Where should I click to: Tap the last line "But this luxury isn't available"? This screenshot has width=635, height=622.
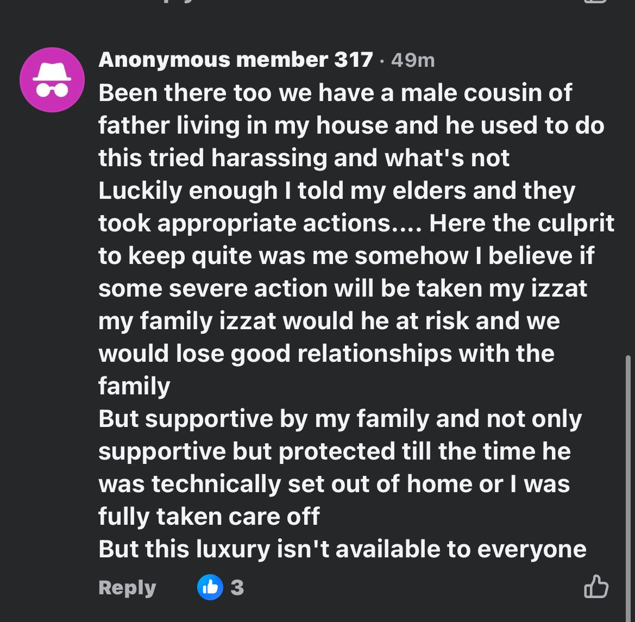(342, 549)
